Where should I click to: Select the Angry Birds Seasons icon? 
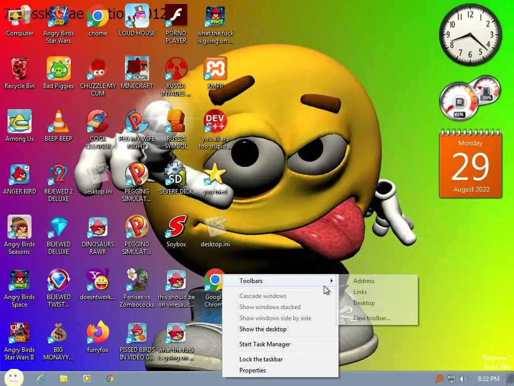20,235
